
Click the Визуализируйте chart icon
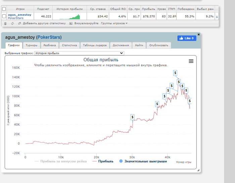71,24
